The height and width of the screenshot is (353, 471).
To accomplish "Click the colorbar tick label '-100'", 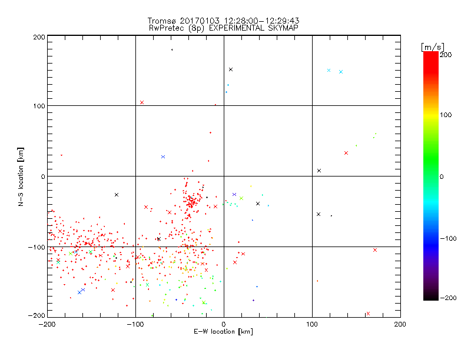I will tap(448, 238).
